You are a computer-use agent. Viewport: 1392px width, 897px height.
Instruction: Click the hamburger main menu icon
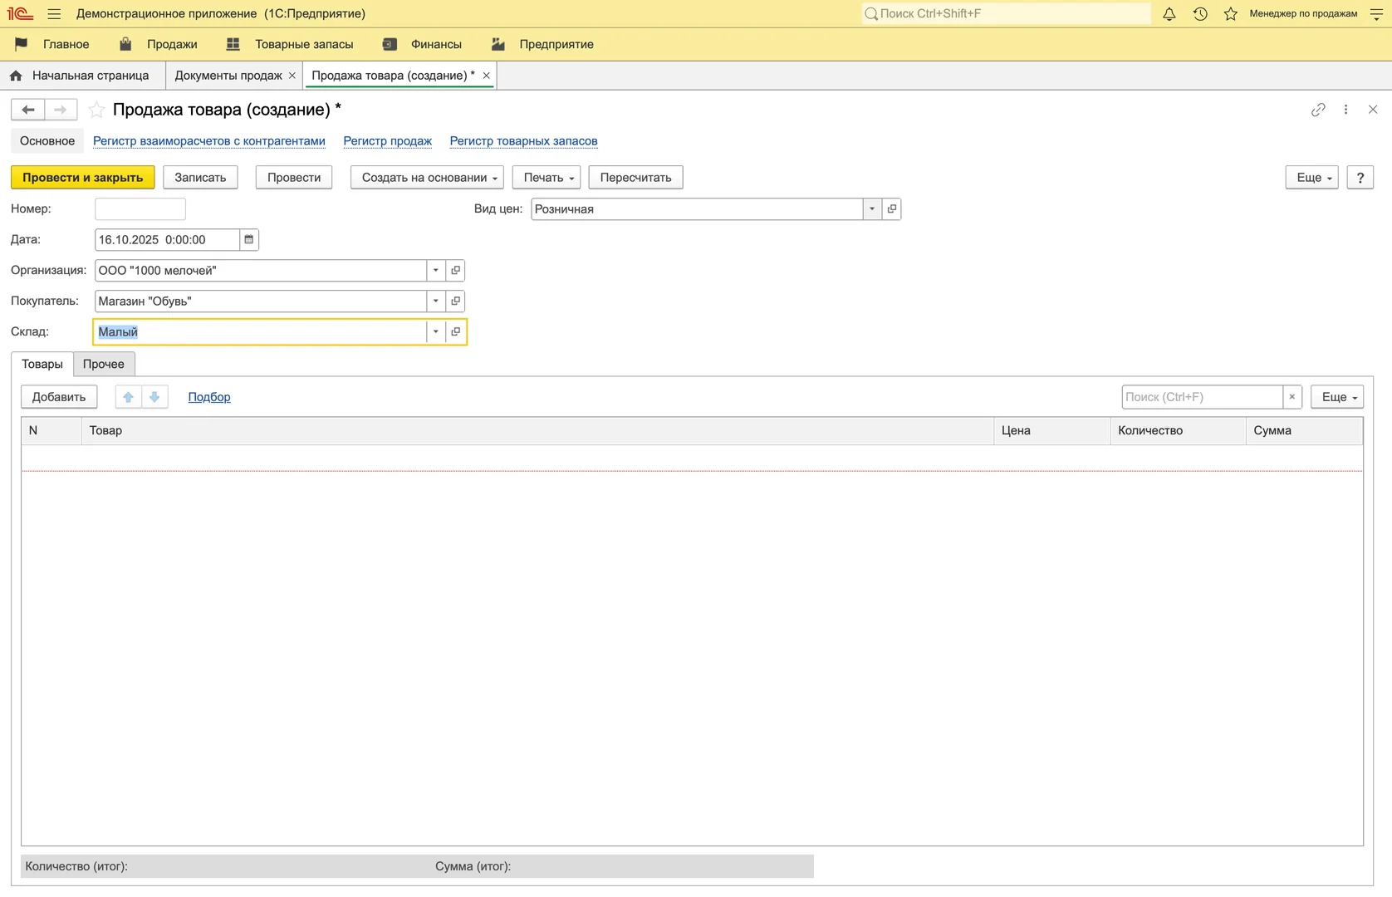click(54, 14)
